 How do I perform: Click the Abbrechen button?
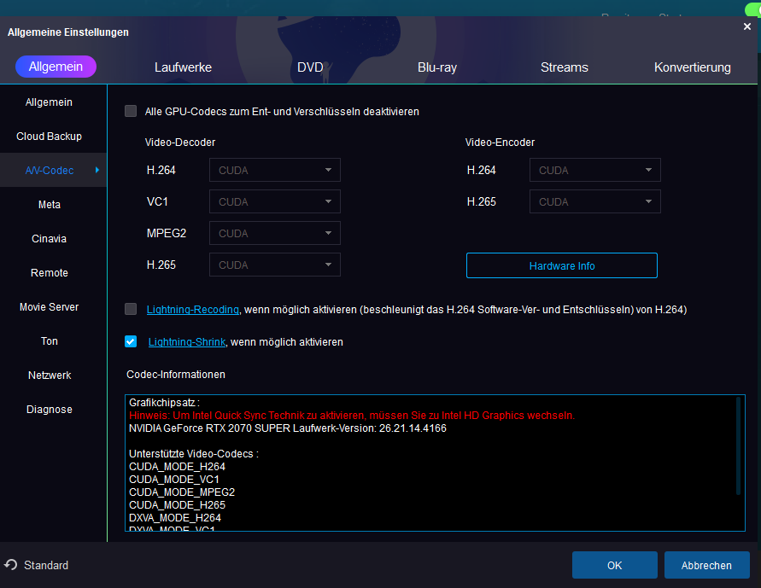[706, 565]
